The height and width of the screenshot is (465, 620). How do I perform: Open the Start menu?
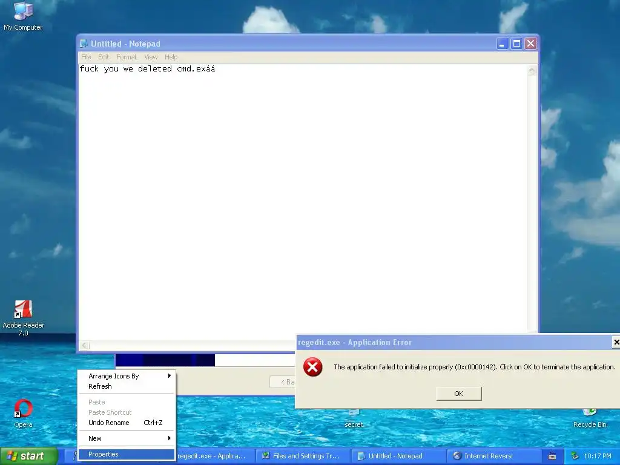coord(28,456)
